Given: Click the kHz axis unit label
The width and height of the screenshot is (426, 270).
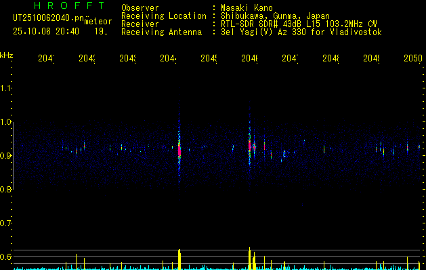Looking at the screenshot, I should [6, 55].
